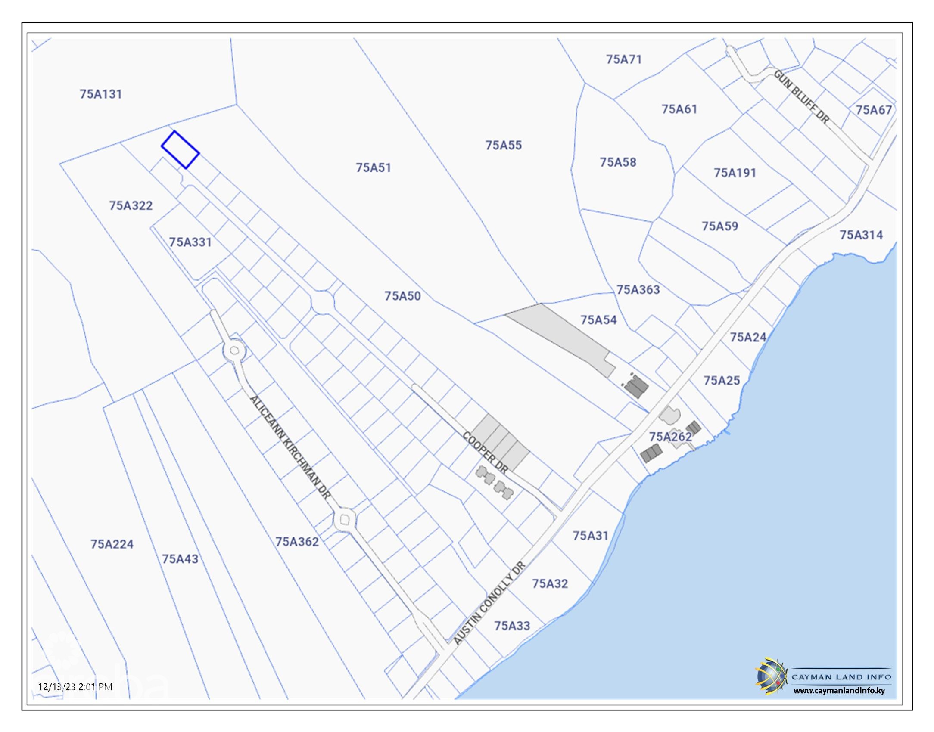The height and width of the screenshot is (732, 934).
Task: Click the dark building footprint near 75A54
Action: (636, 386)
